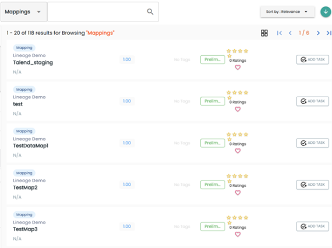Click Add Task for TestMap3
Screen dimensions: 332x248
coord(313,226)
